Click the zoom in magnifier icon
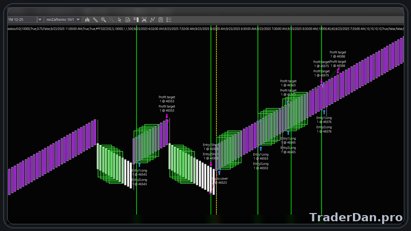The image size is (411, 231). [104, 20]
